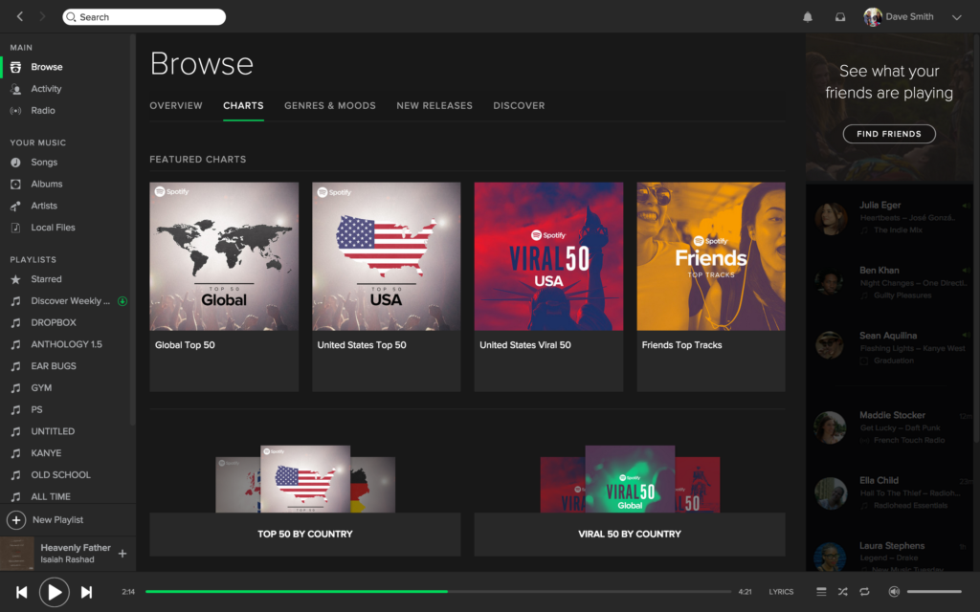Click the Songs icon in Your Music
980x612 pixels.
click(15, 163)
